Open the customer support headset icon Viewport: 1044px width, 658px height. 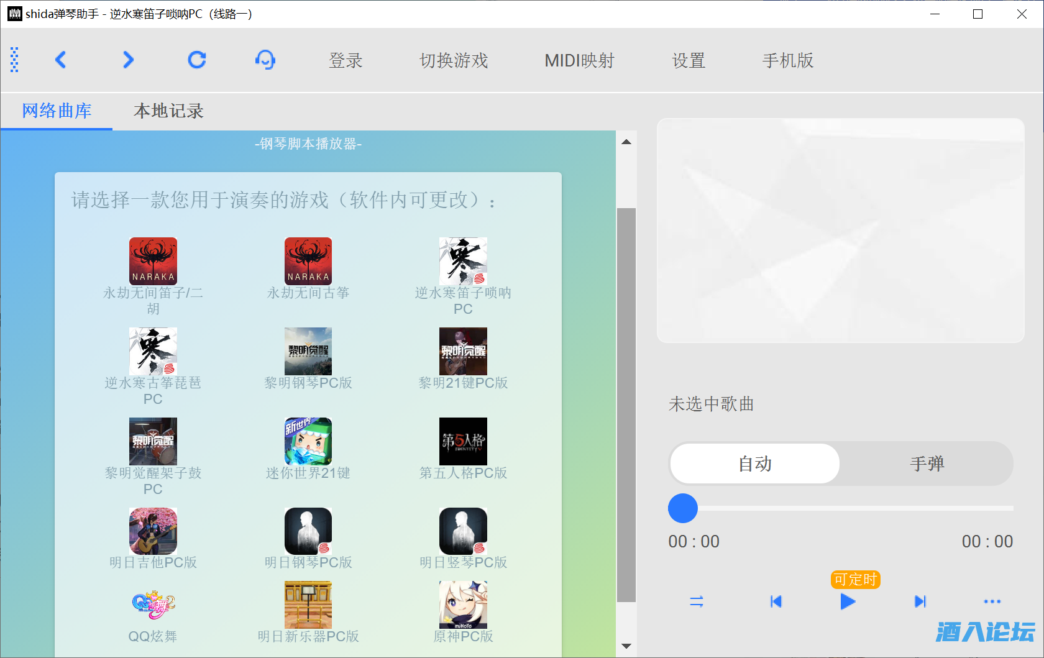[x=265, y=60]
